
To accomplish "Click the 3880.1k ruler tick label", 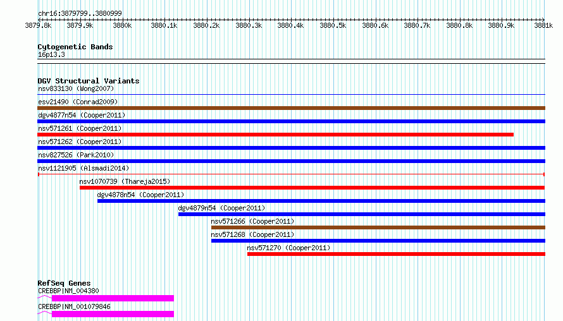I will 164,25.
